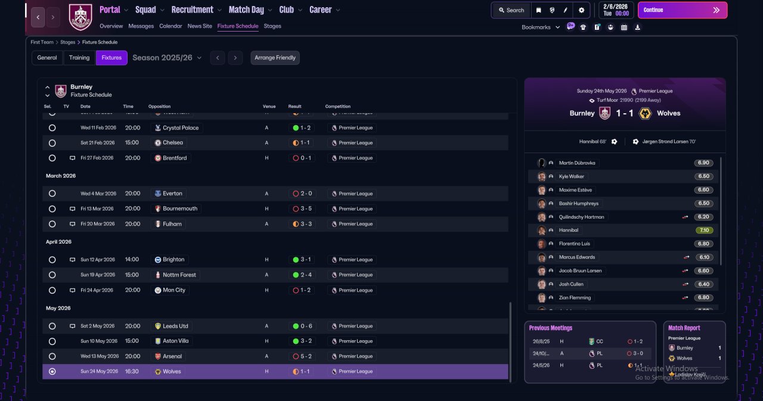Click the Crystal Palace club crest
Viewport: 763px width, 401px height.
[157, 128]
